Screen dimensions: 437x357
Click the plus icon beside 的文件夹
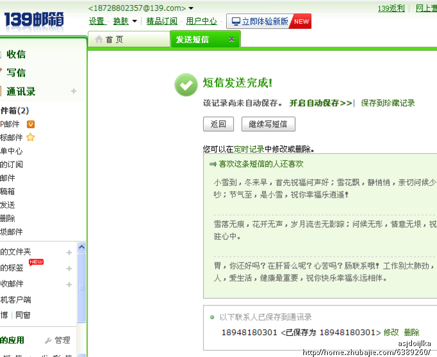[x=69, y=252]
